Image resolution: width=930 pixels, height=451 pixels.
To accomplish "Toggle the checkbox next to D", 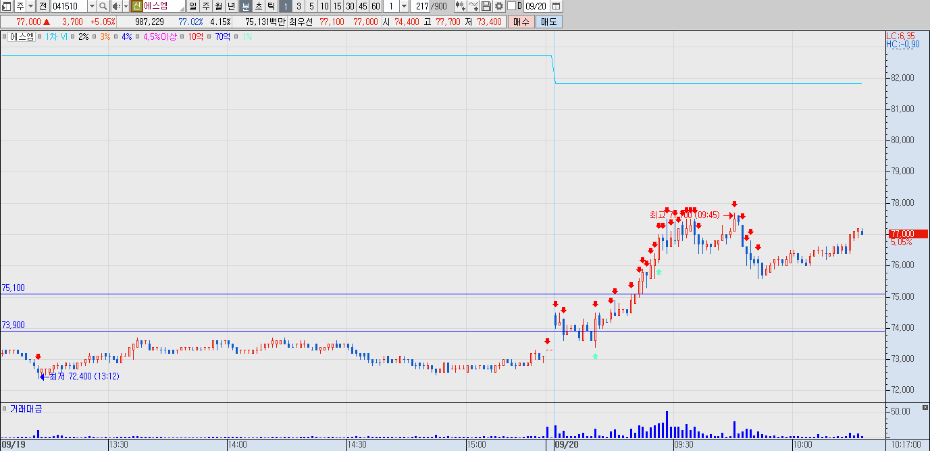I will pyautogui.click(x=511, y=6).
